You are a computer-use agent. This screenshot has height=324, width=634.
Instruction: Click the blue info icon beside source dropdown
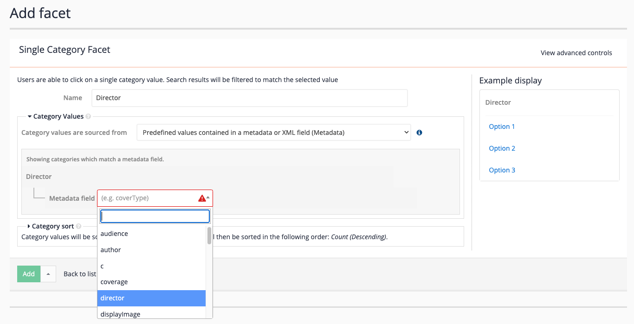(x=419, y=133)
